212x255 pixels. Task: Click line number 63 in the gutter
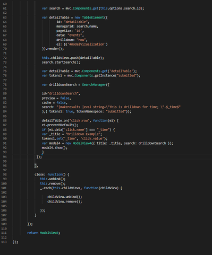click(5, 17)
